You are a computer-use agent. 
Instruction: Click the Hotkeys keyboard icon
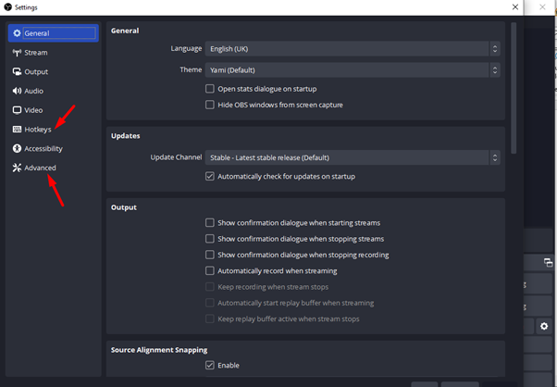[x=17, y=130]
